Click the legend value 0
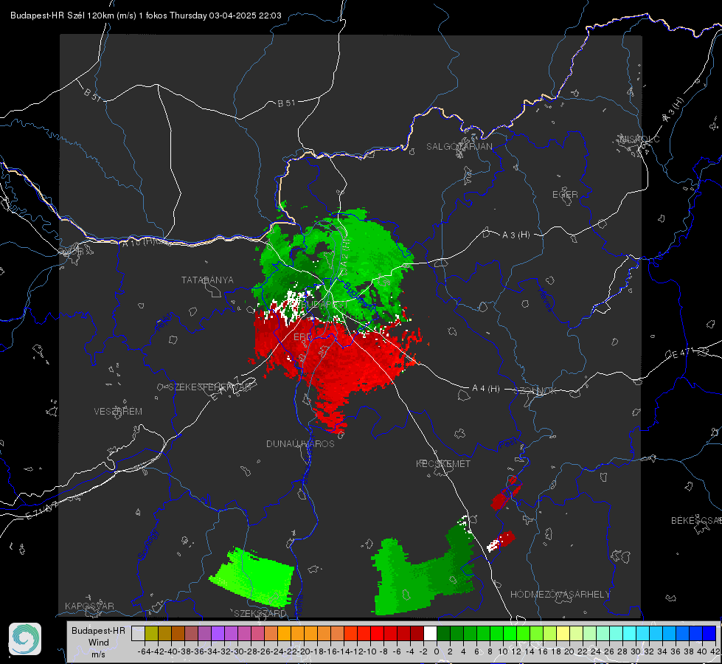 [x=437, y=651]
